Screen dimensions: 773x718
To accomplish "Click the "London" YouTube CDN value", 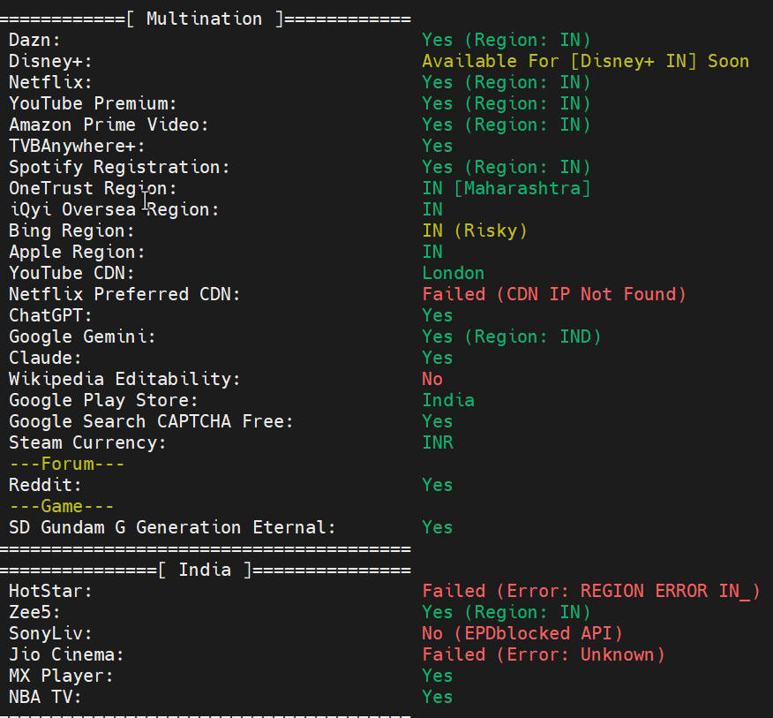I will tap(453, 273).
